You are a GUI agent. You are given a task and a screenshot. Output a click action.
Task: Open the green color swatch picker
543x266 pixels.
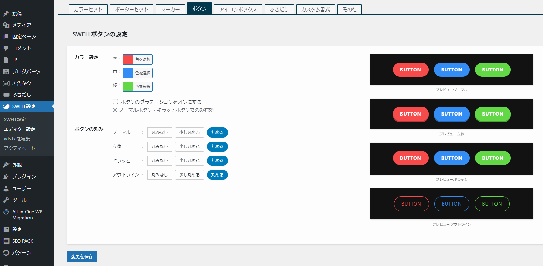[128, 87]
